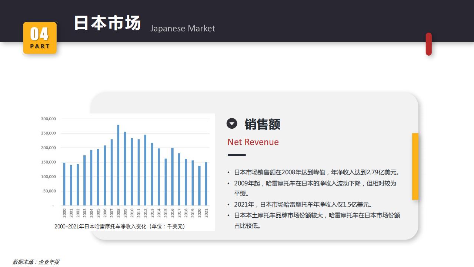The height and width of the screenshot is (267, 474).
Task: Click the 数据来源：企业年报 footnote
Action: tap(36, 262)
